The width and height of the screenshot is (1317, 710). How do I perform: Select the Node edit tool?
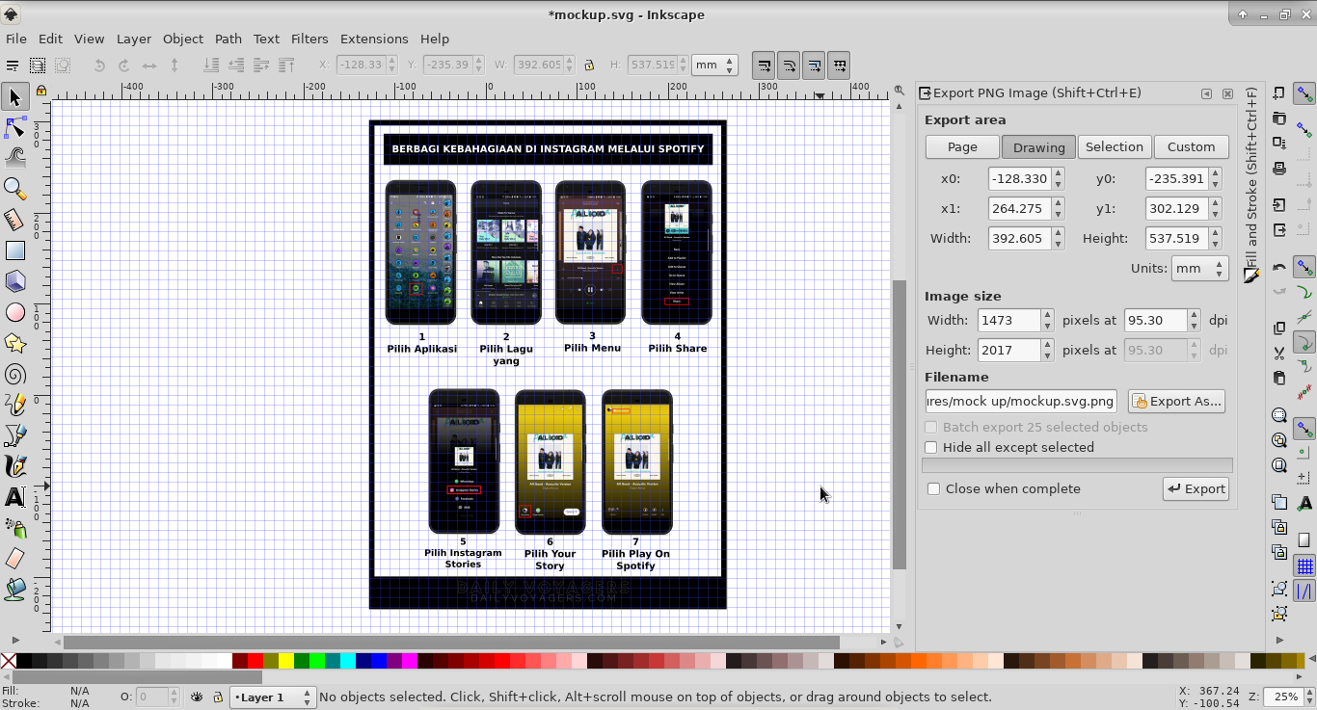[14, 127]
